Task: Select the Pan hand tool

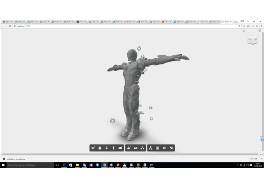Action: point(100,148)
